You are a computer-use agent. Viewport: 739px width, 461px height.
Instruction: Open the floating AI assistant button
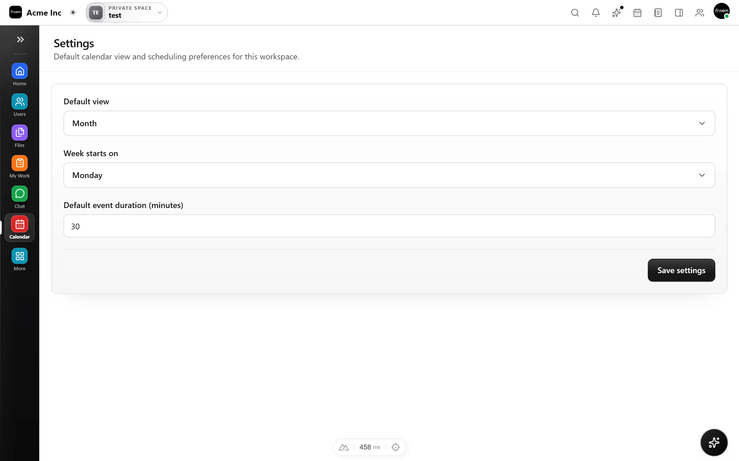[x=714, y=442]
